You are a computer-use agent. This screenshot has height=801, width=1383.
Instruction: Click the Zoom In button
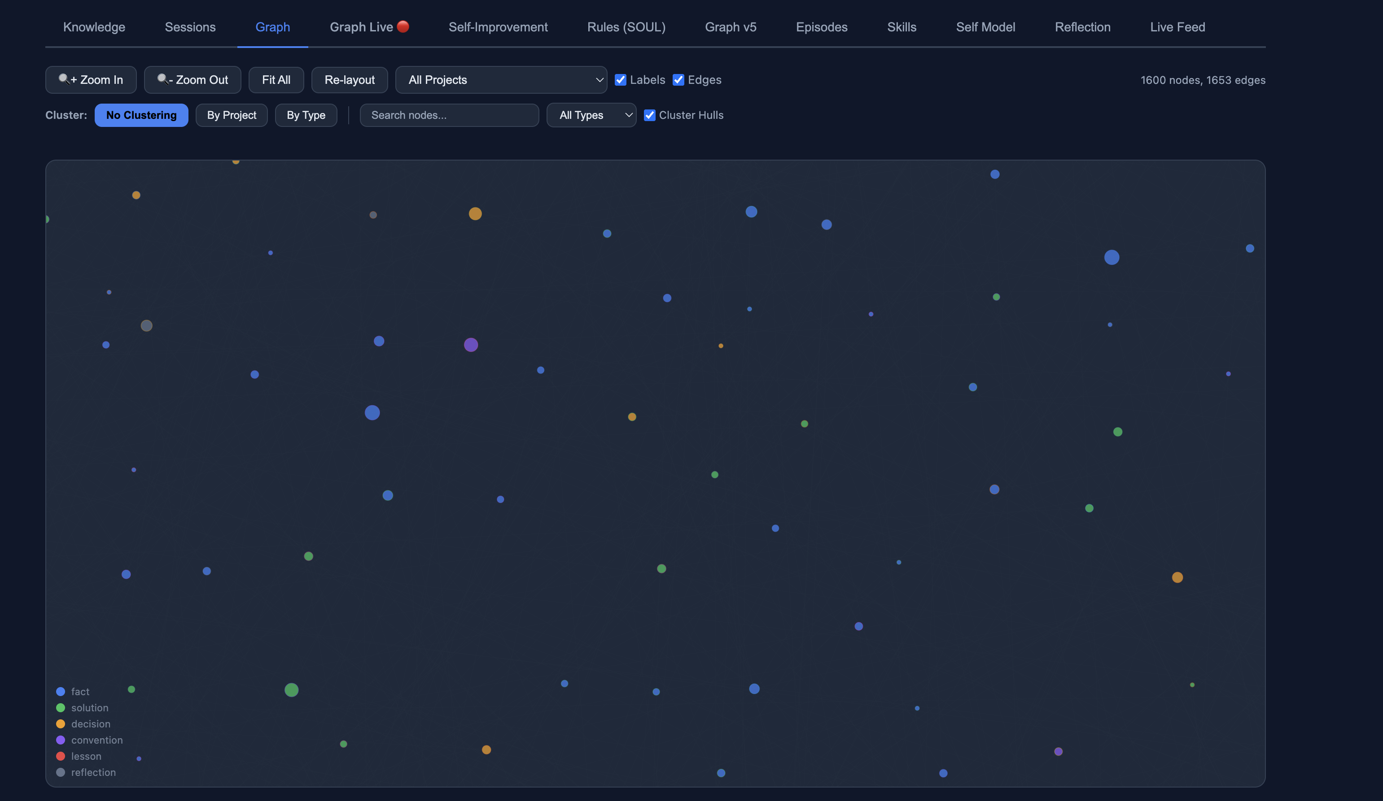[x=91, y=80]
